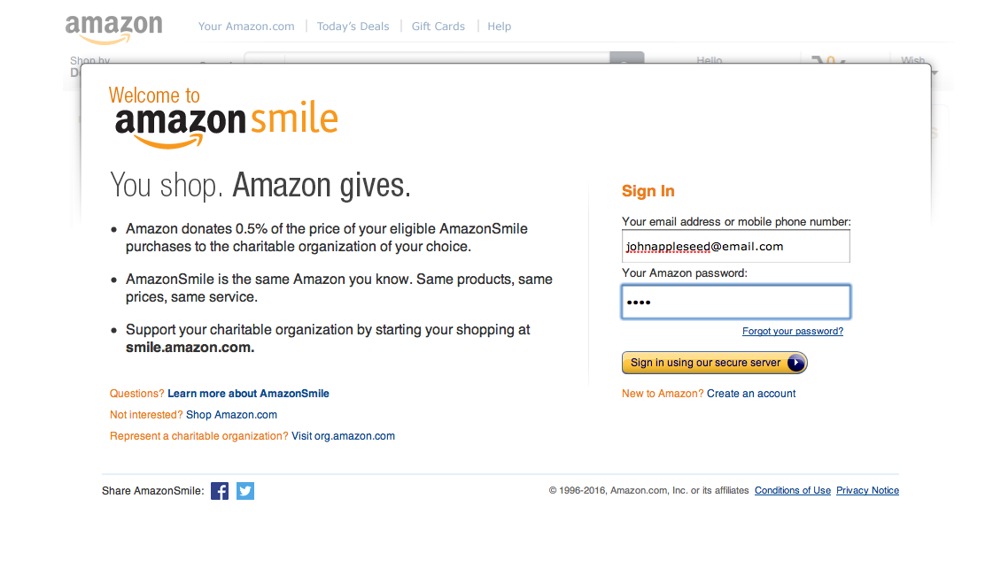Screen dimensions: 993x575
Task: Click the arrow icon on the sign-in button
Action: pos(795,363)
